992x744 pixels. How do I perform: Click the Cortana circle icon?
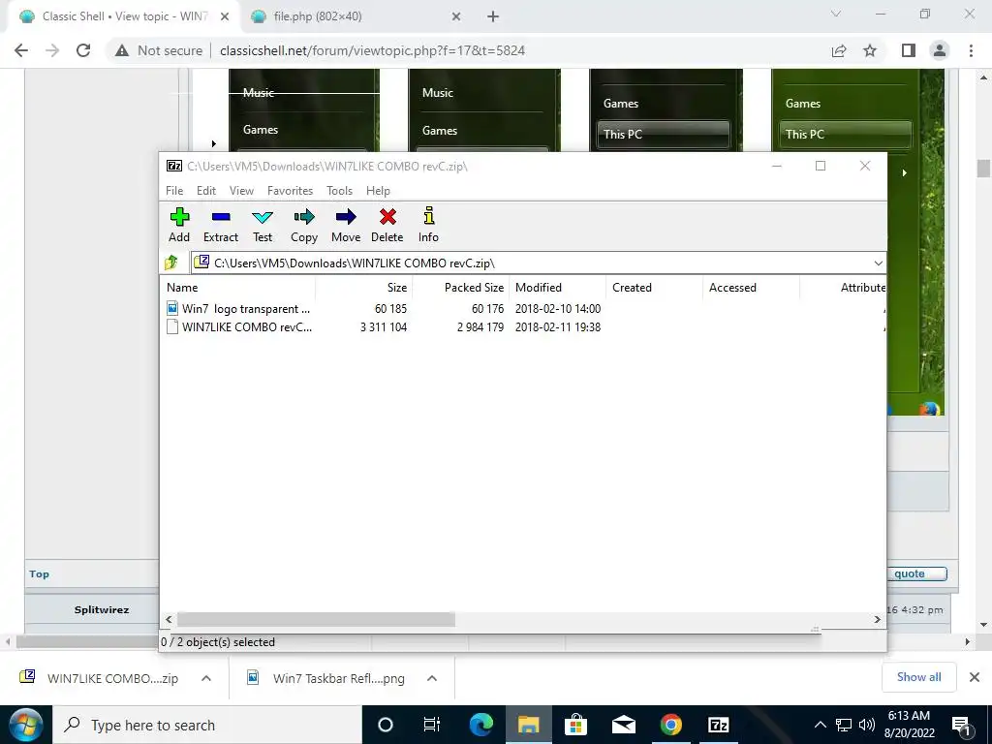[385, 725]
